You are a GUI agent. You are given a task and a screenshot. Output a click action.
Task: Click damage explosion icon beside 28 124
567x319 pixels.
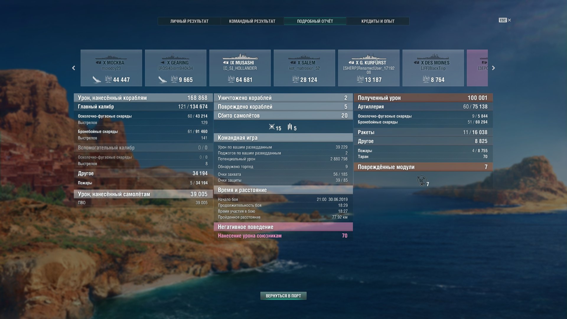296,79
